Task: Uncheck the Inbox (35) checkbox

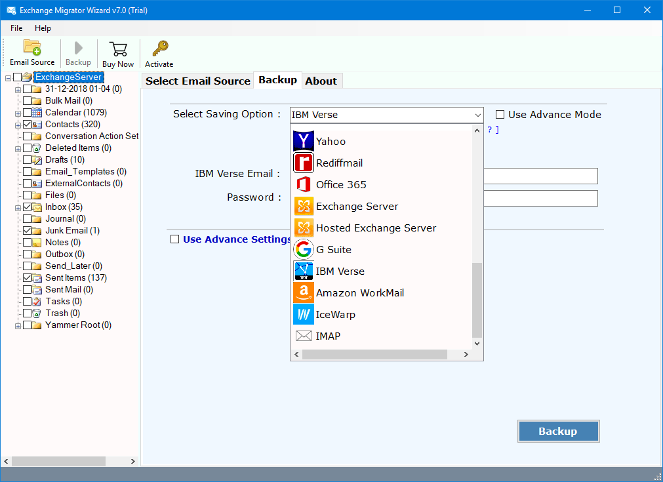Action: (x=27, y=207)
